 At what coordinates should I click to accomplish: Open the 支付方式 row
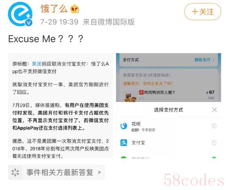pyautogui.click(x=168, y=60)
